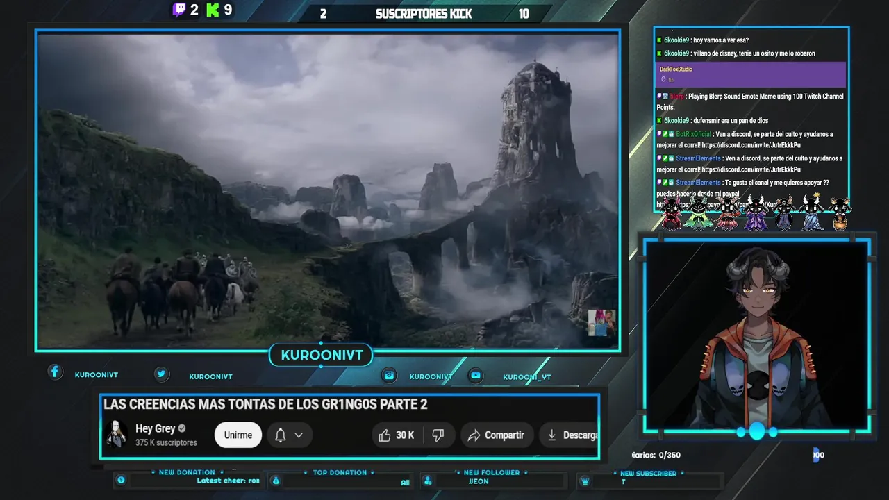
Task: Expand the notification options chevron beside the bell
Action: (x=299, y=435)
